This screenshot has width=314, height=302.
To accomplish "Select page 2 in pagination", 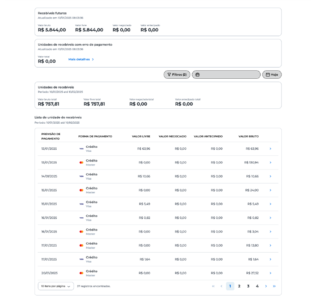I will pos(239,286).
